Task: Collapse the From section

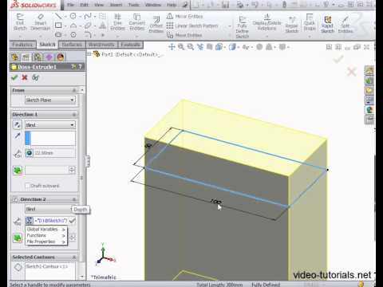Action: (74, 90)
